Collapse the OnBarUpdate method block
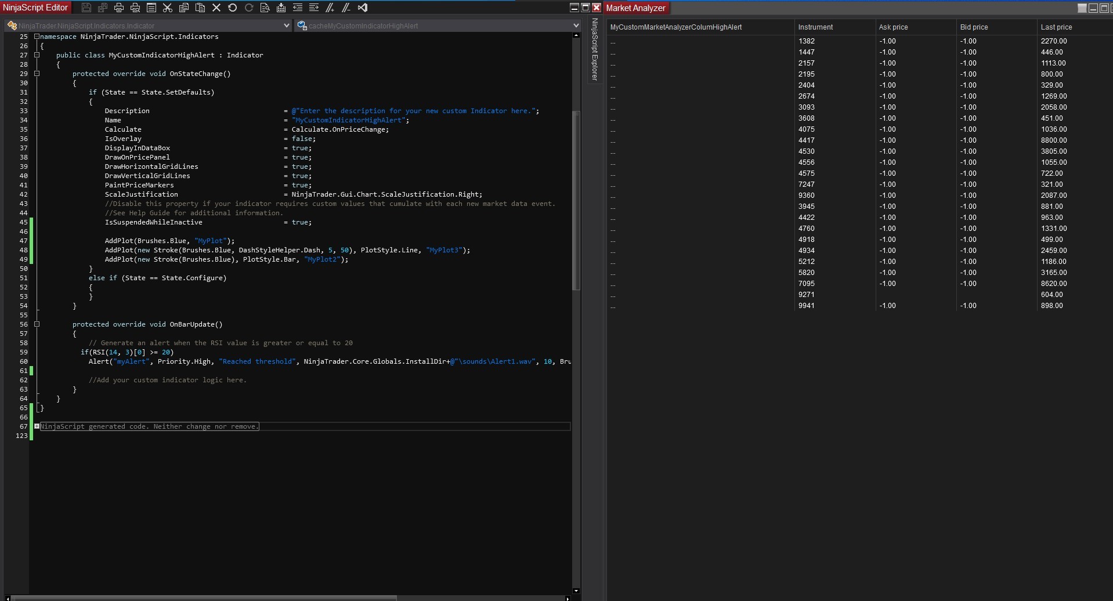Image resolution: width=1113 pixels, height=601 pixels. pyautogui.click(x=37, y=324)
